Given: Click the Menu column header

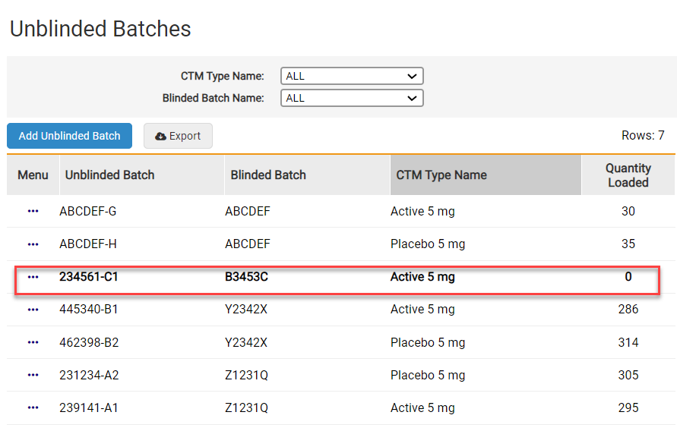Looking at the screenshot, I should 33,175.
